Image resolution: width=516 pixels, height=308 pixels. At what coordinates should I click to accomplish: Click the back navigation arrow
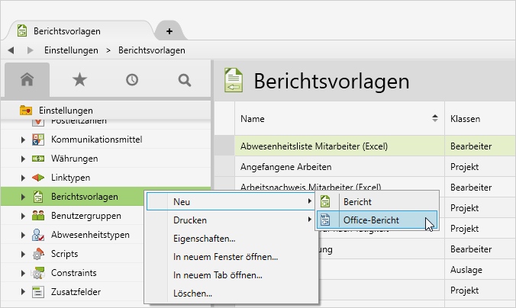coord(11,50)
